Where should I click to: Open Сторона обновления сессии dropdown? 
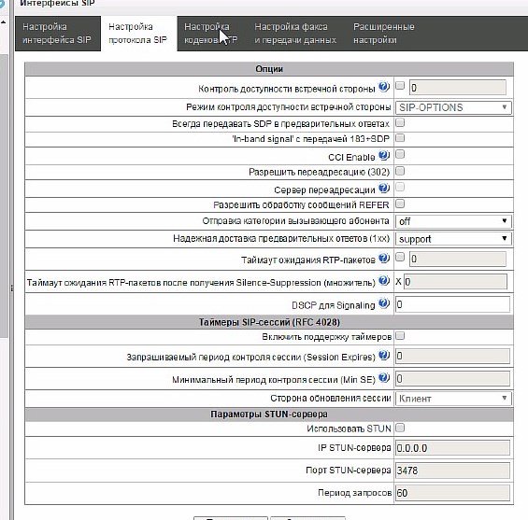click(453, 399)
